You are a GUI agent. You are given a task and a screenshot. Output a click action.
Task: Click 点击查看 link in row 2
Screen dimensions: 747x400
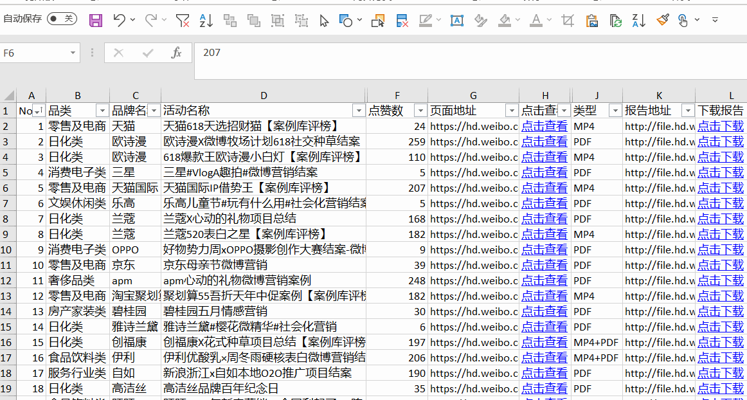pyautogui.click(x=544, y=126)
